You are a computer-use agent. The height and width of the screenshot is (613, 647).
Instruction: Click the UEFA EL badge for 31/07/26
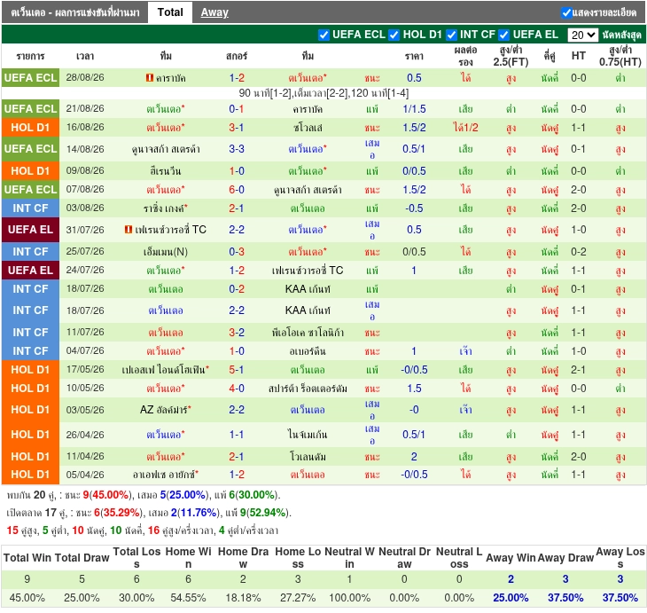[30, 230]
